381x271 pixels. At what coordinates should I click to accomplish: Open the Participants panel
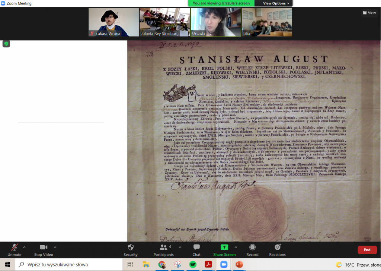163,248
